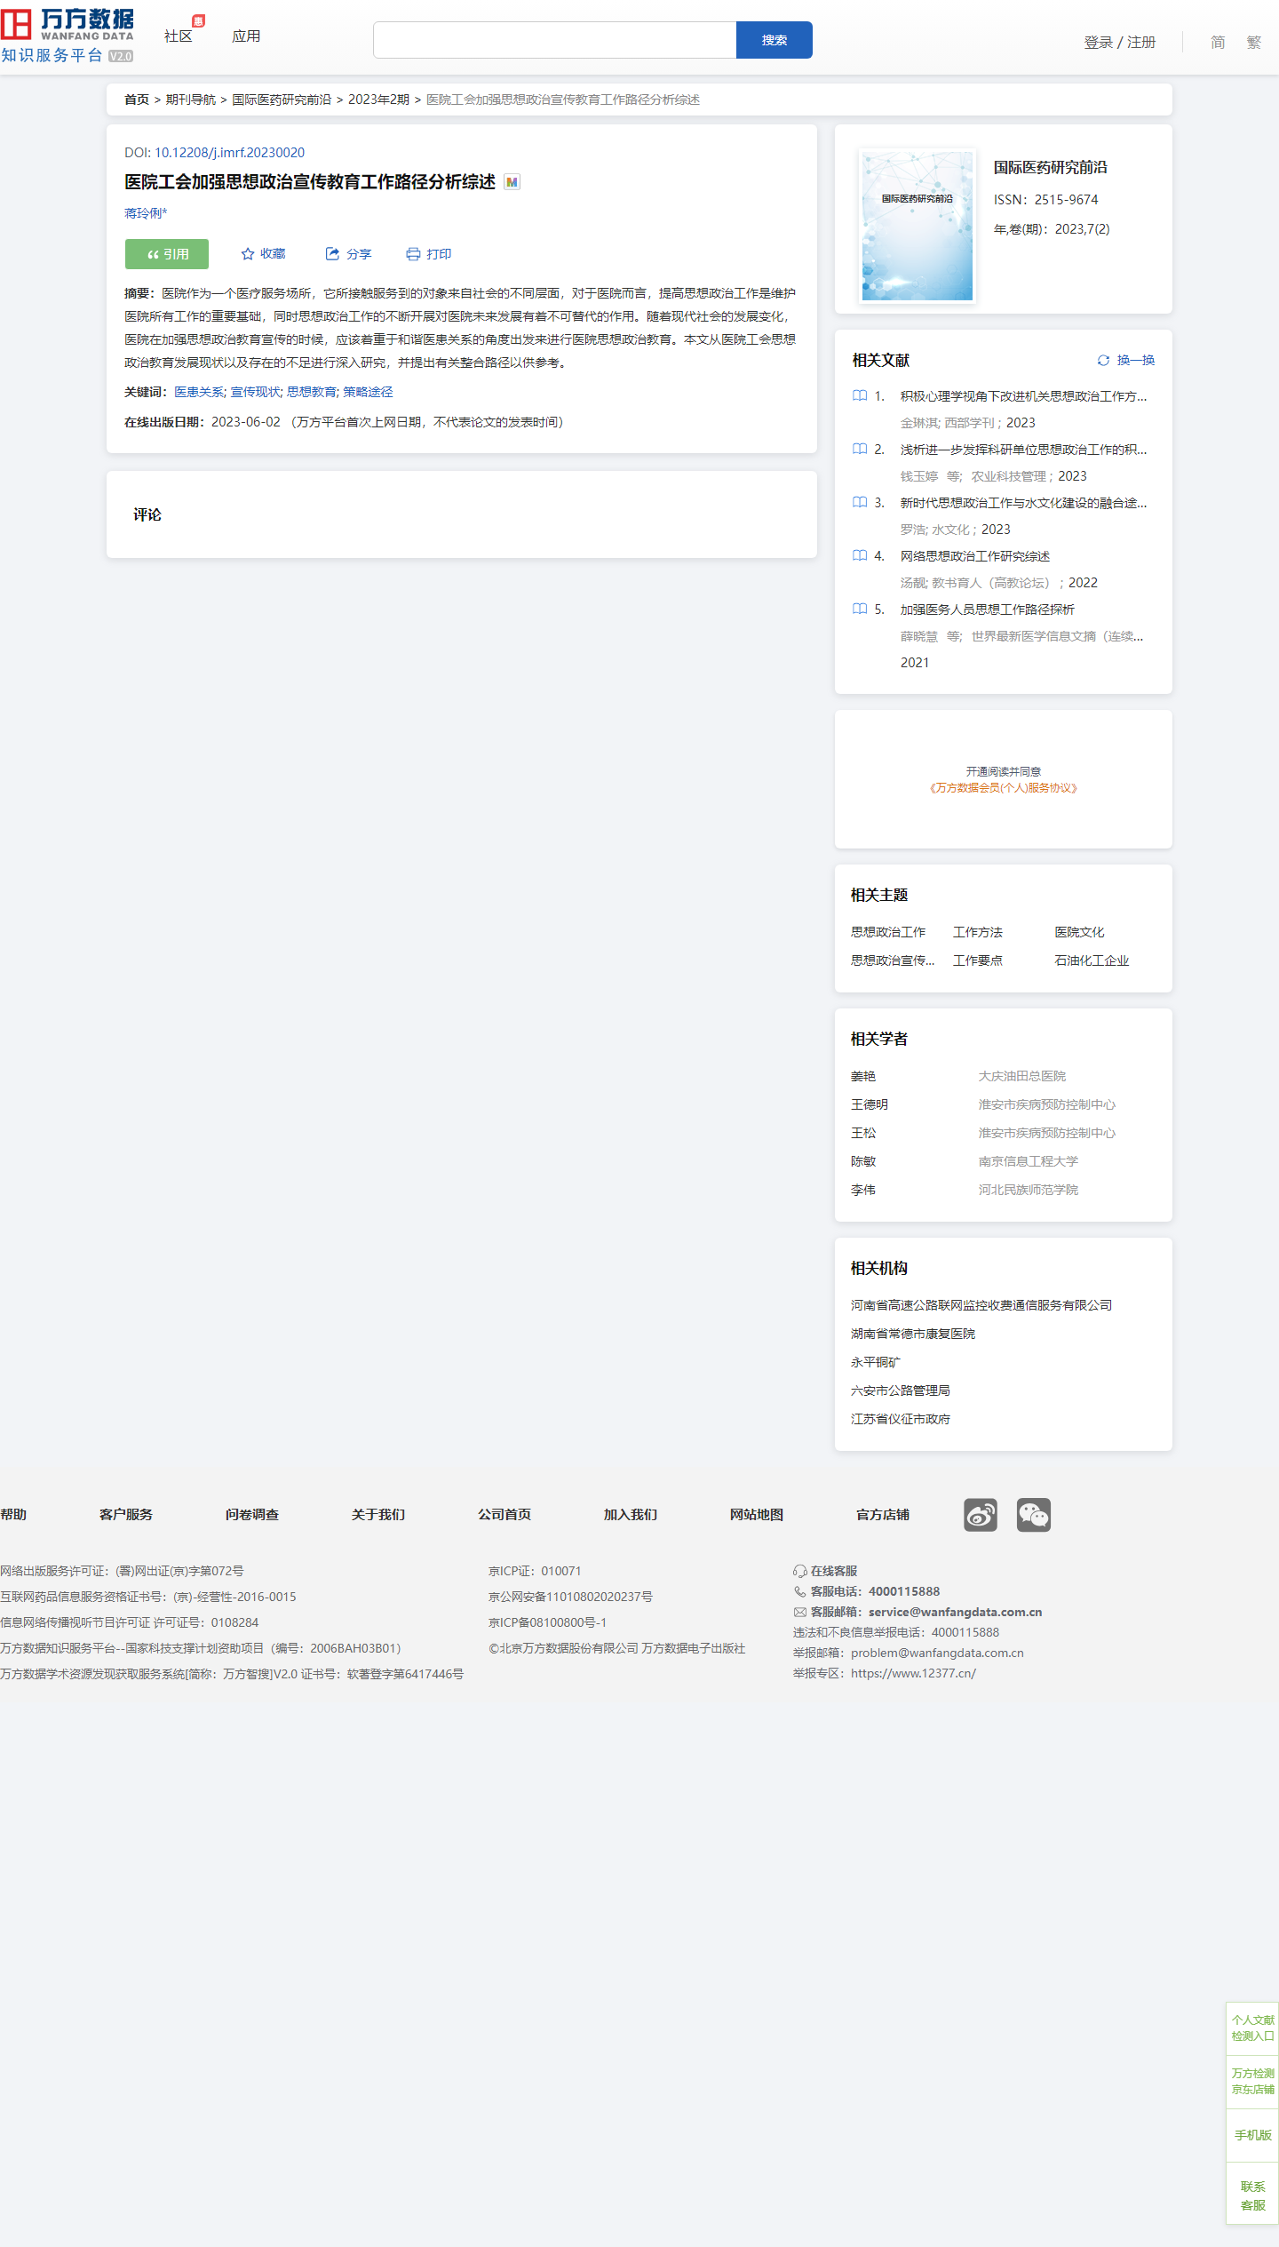Click the 打印 print button
Viewport: 1279px width, 2247px height.
pos(429,254)
